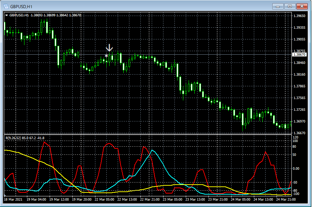Click the chart window icon in title bar

click(6, 6)
